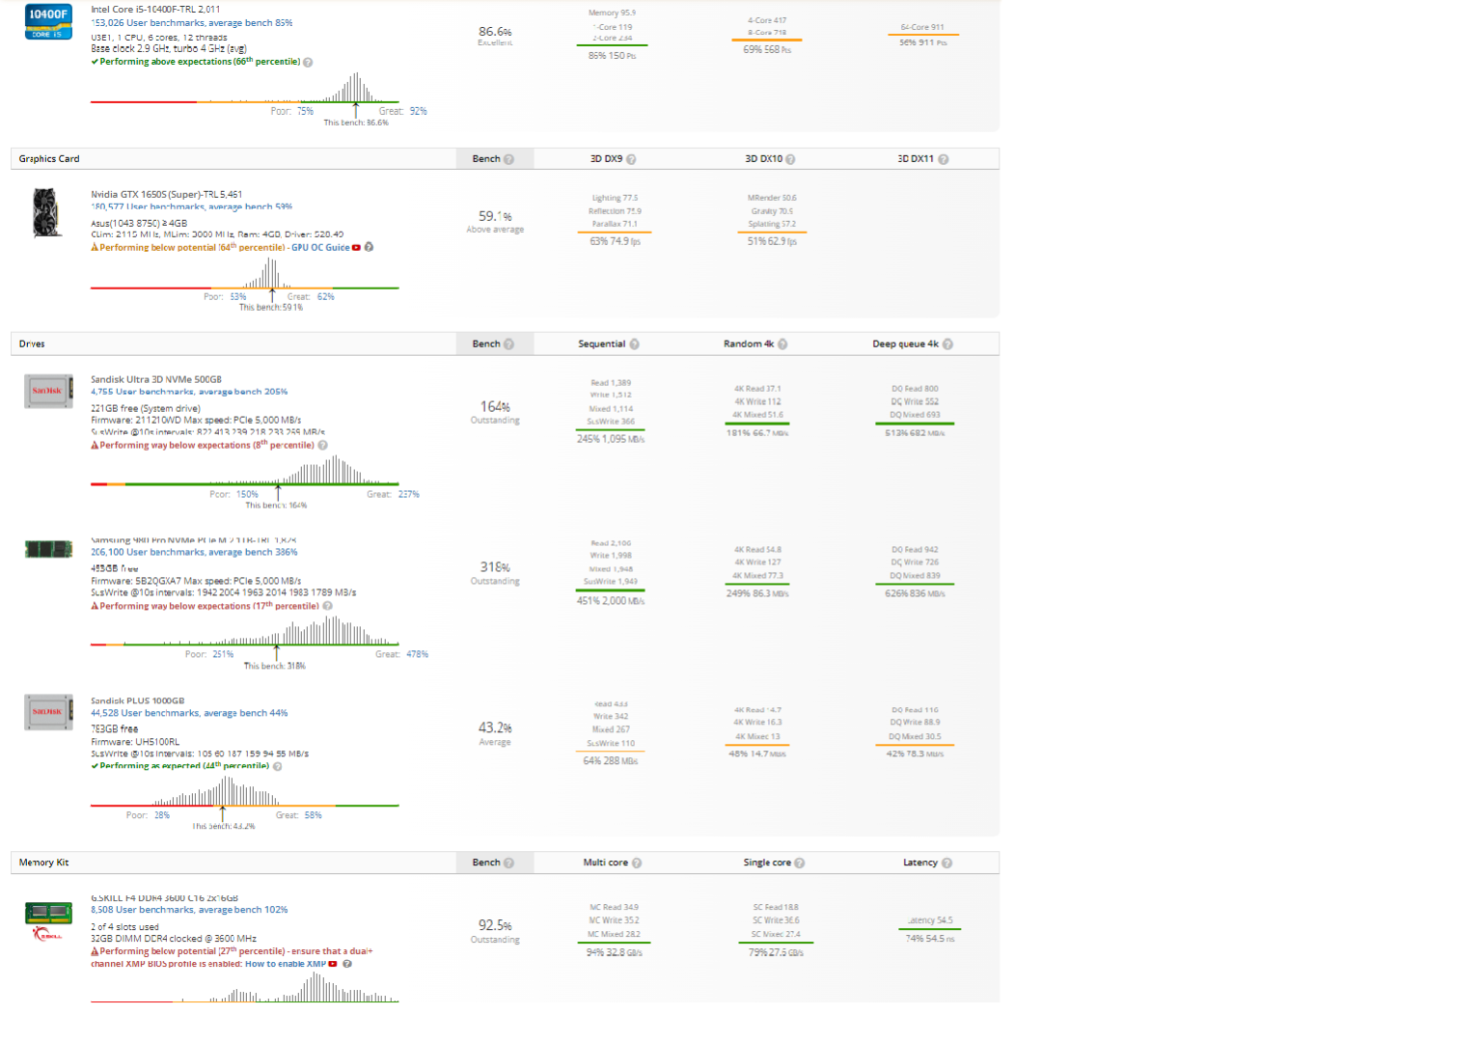
Task: Click the Sandisk PLUS bench score 43.2%
Action: pos(495,728)
